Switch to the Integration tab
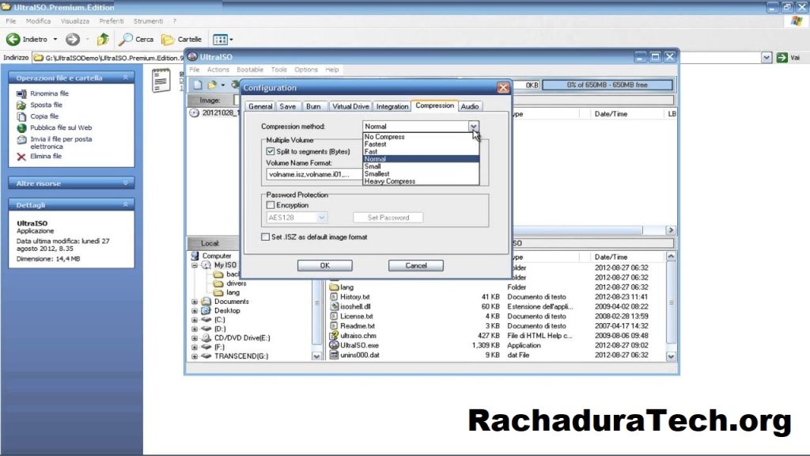The image size is (810, 456). point(392,107)
